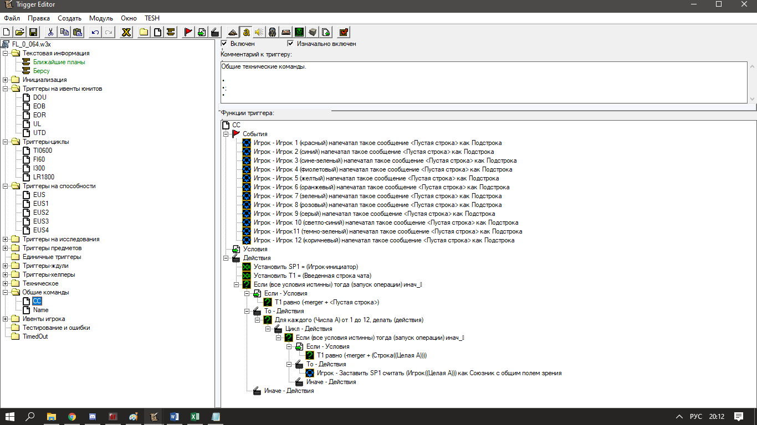Viewport: 757px width, 425px height.
Task: Click the clapperboard new action icon
Action: [x=215, y=32]
